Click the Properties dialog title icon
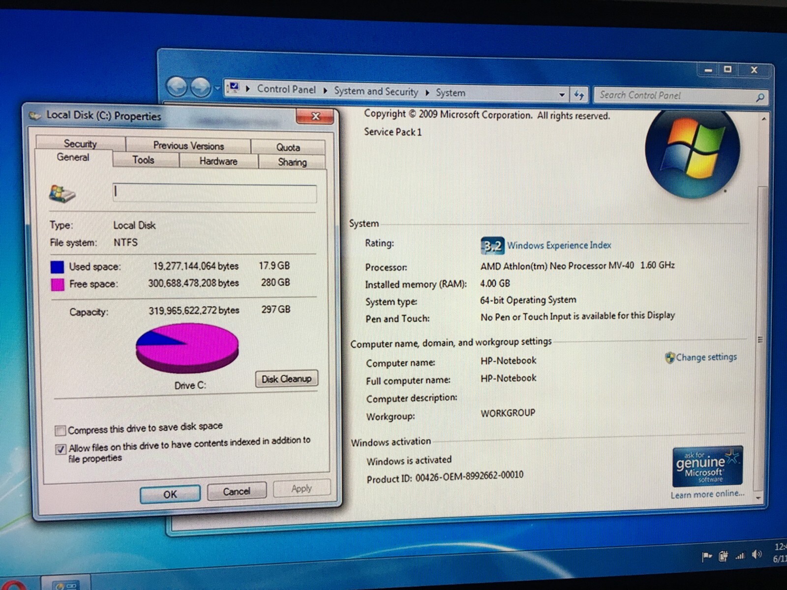This screenshot has width=787, height=590. [35, 116]
